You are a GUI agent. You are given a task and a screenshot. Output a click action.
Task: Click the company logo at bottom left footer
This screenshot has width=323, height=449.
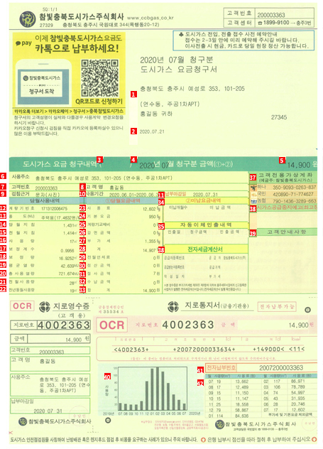[x=22, y=422]
